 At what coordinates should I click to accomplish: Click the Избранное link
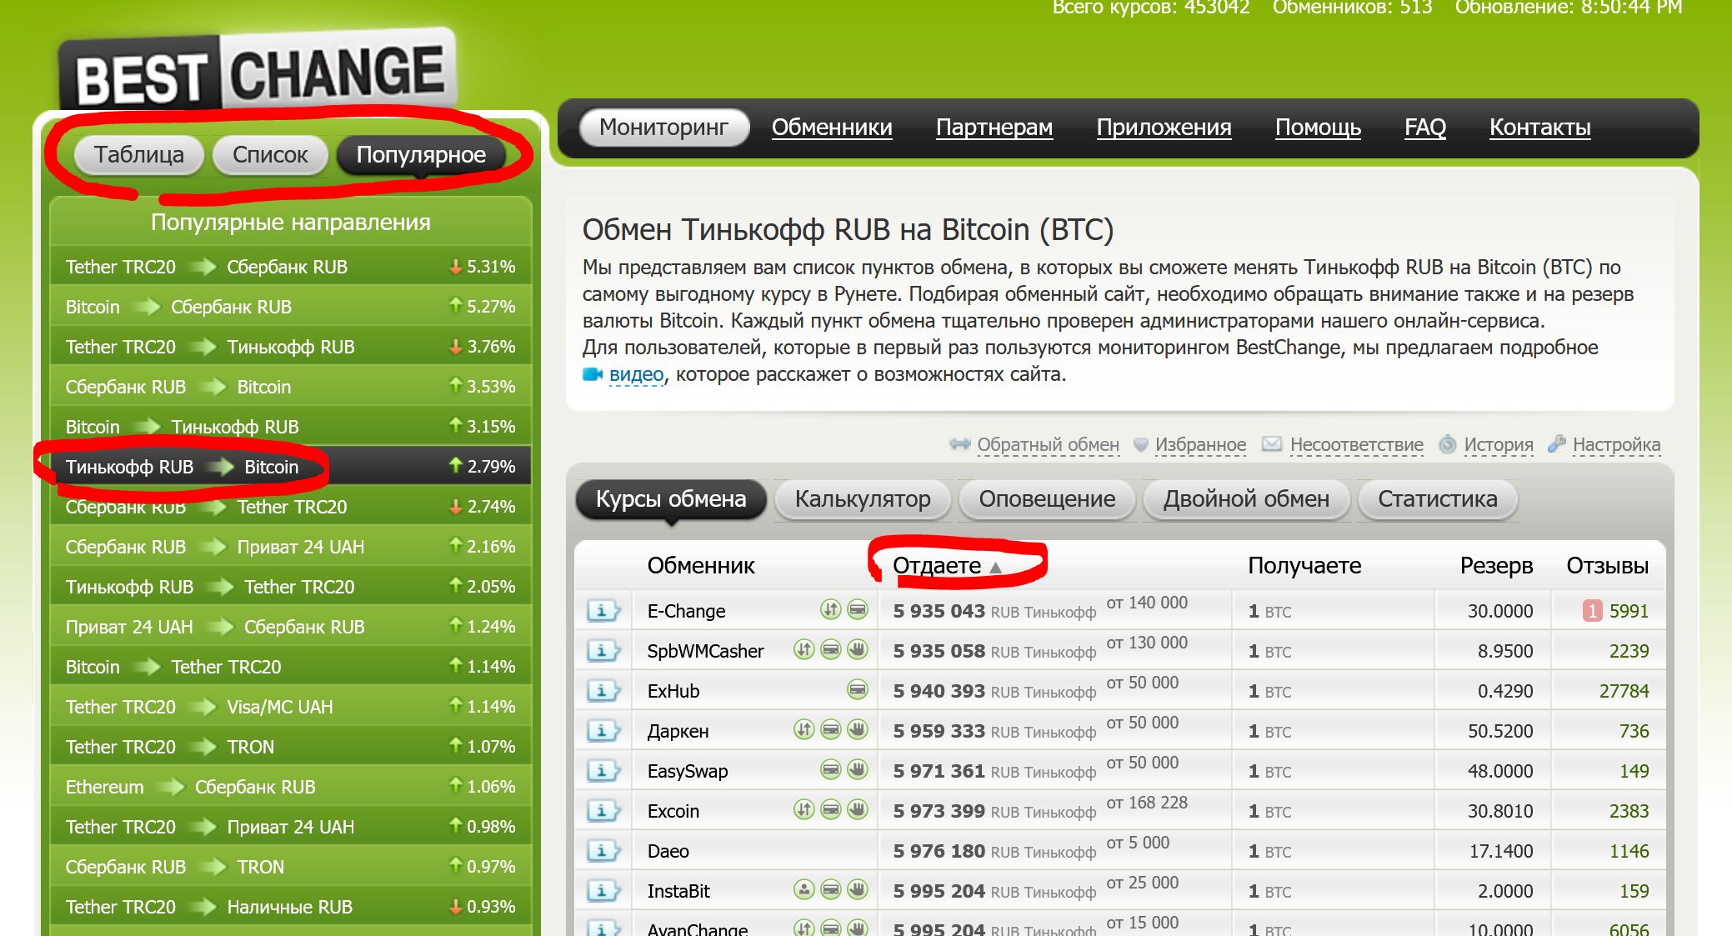[1200, 445]
